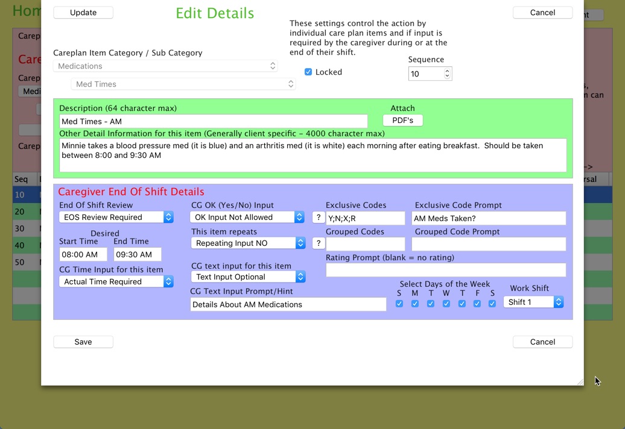Screen dimensions: 625x429
Task: Open the CG OK Input dropdown
Action: 247,217
